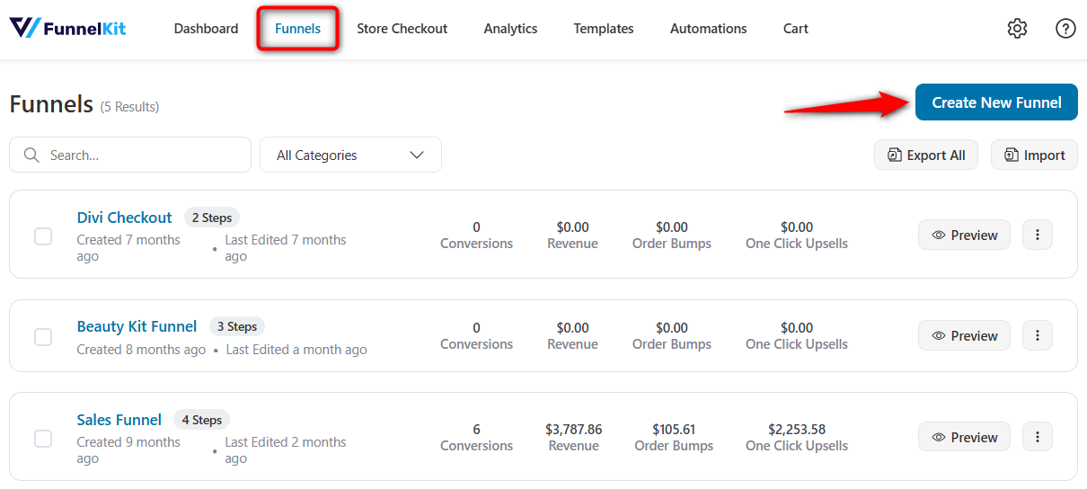Open the settings gear icon
This screenshot has height=489, width=1087.
pos(1017,29)
